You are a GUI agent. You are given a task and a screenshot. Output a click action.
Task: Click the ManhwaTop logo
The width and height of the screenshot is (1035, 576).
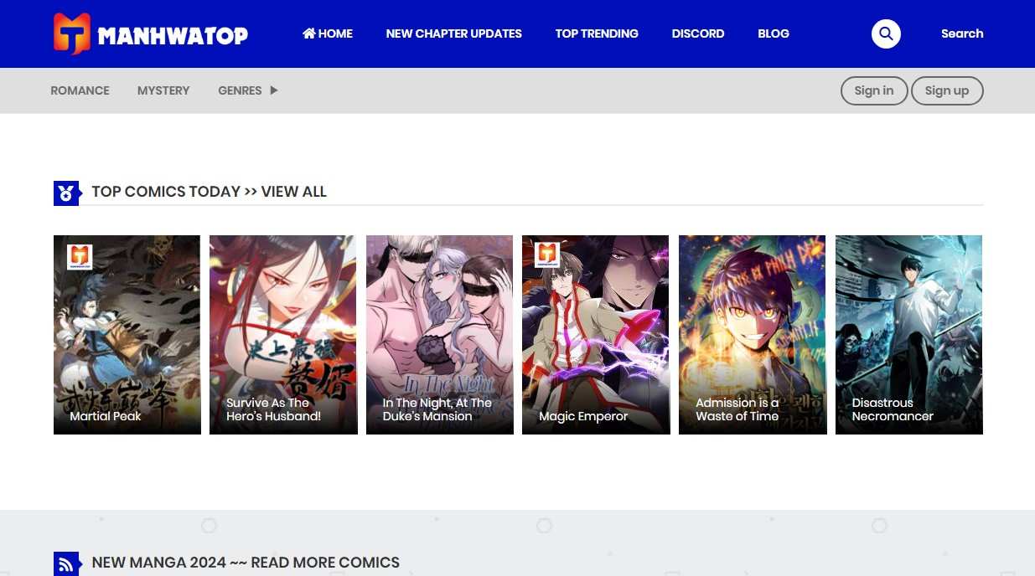(x=151, y=33)
